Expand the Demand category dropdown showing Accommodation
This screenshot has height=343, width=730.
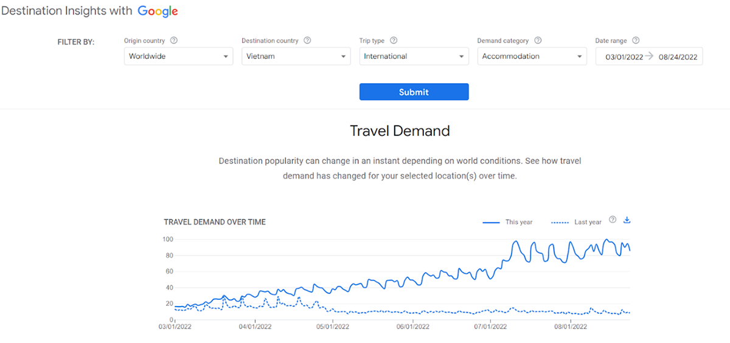[532, 56]
